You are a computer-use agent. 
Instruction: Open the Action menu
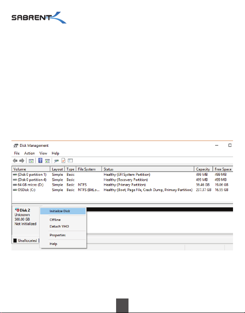(x=29, y=153)
